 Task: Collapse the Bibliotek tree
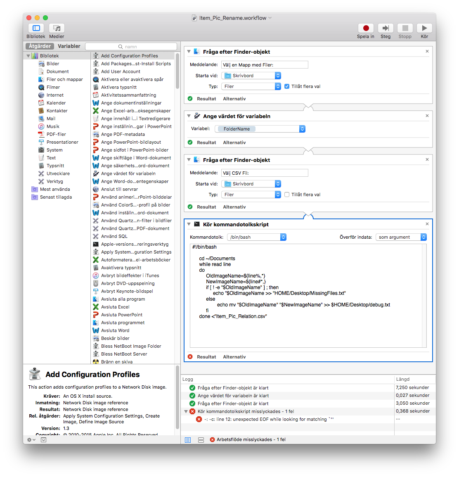pos(28,56)
